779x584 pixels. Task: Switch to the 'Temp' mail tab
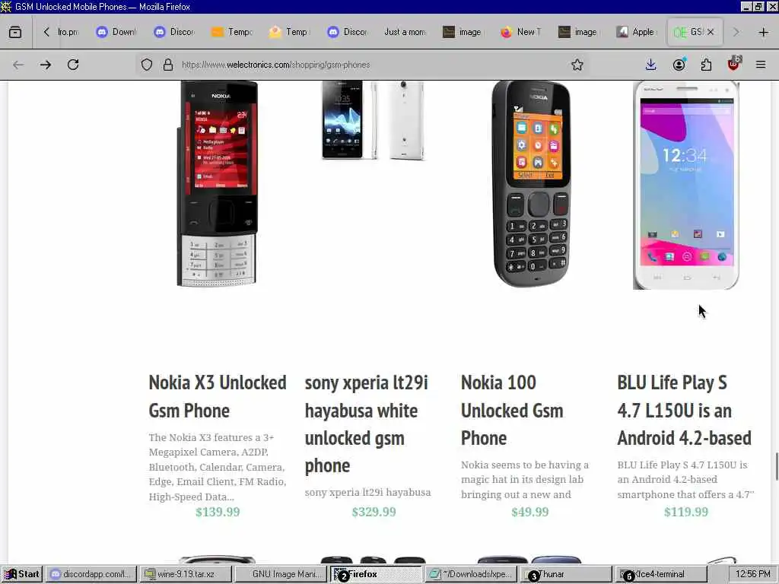coord(290,32)
